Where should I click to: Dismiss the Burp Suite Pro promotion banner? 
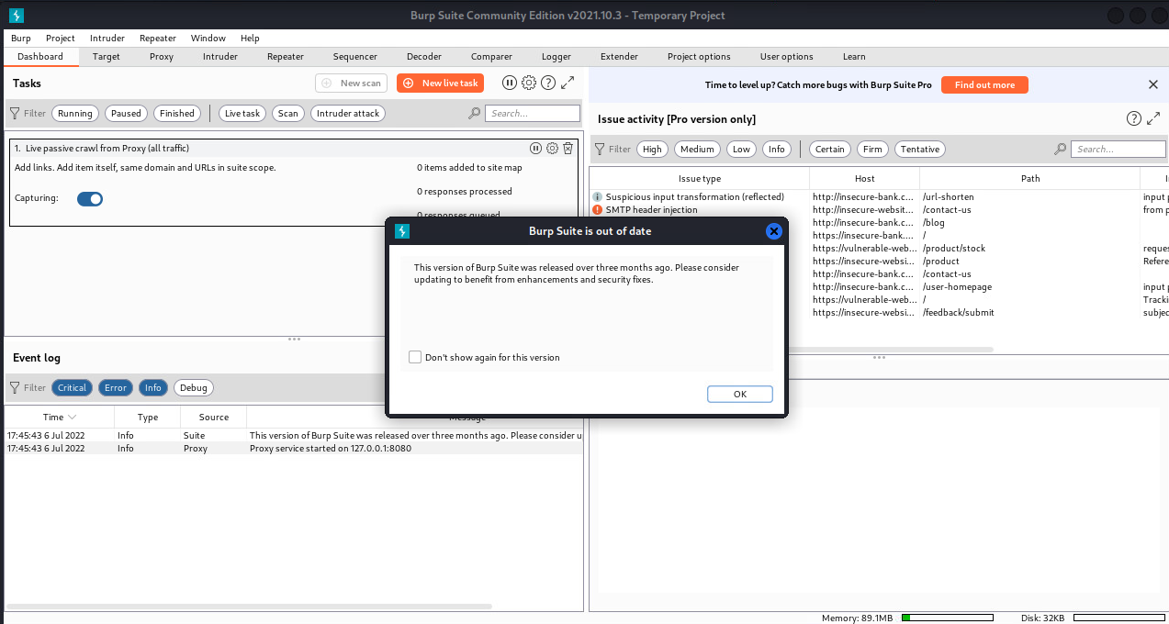click(x=1153, y=84)
